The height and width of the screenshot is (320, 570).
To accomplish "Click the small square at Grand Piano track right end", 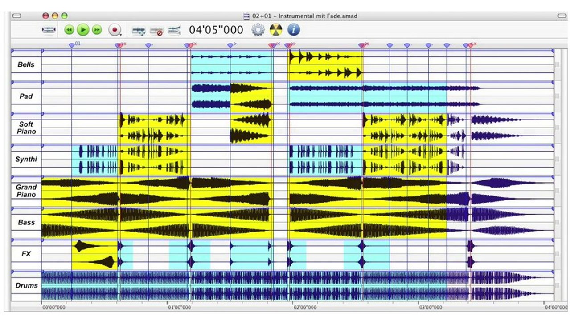I will 557,191.
